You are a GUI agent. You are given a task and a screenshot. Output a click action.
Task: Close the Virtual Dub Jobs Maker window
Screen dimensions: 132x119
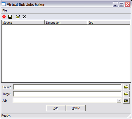click(128, 5)
